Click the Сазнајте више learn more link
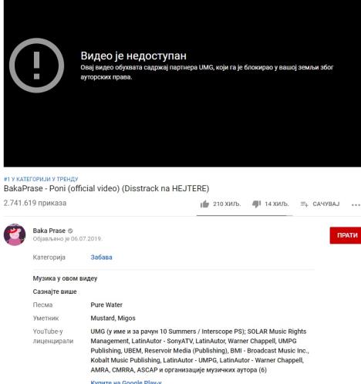The width and height of the screenshot is (361, 384). 55,291
